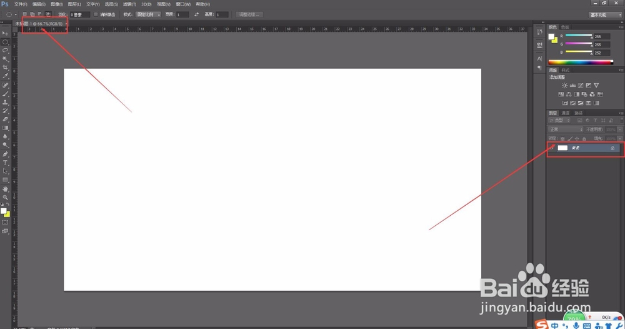Viewport: 625px width, 329px height.
Task: Add a Channel Mixer adjustment
Action: click(x=592, y=94)
